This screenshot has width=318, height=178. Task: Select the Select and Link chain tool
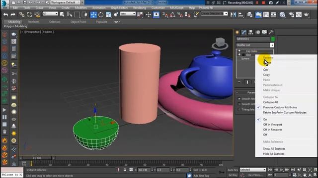point(22,14)
